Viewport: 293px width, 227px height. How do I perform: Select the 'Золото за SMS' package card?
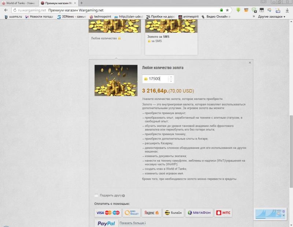point(171,37)
